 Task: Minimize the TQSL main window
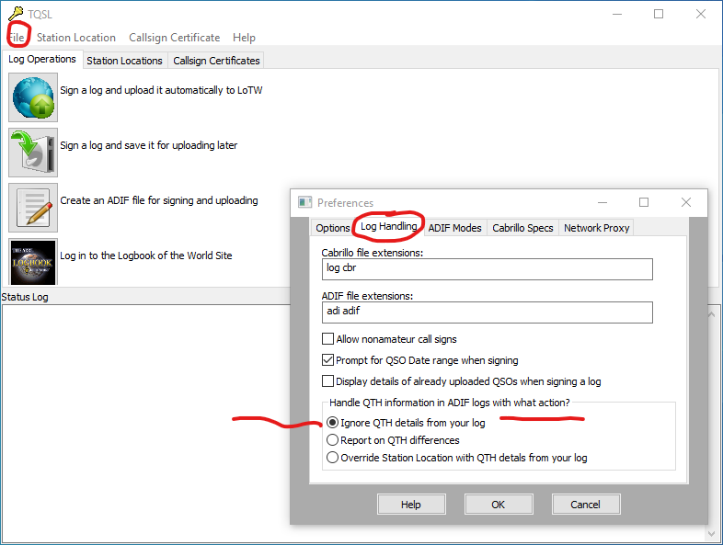(617, 14)
